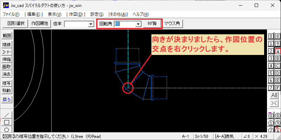Toggle layer 7 square button

tap(271, 88)
